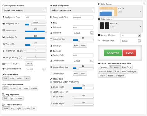Toggle the title caption field
This screenshot has width=147, height=116.
point(6,78)
